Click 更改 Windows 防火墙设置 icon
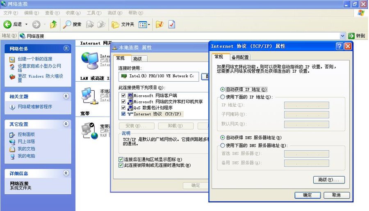 pos(12,77)
